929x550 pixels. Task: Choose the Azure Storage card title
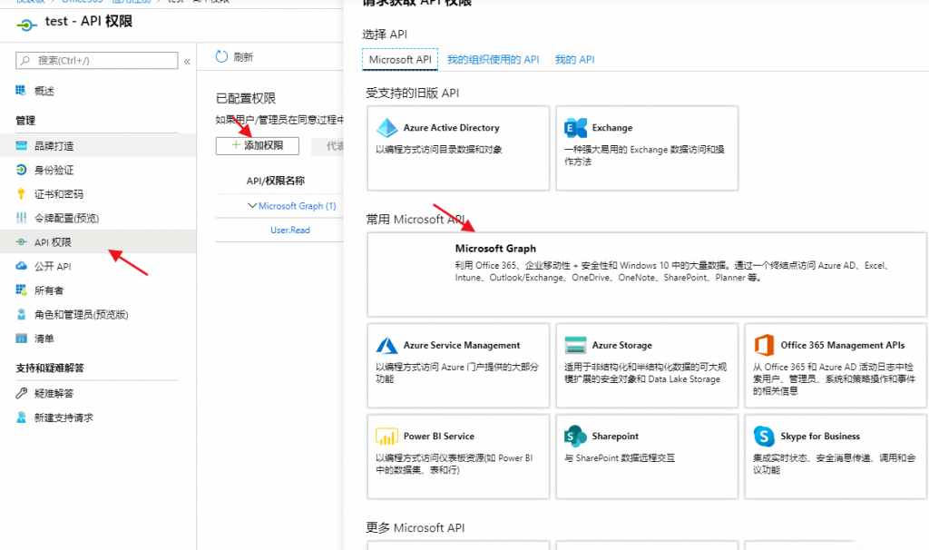pyautogui.click(x=621, y=345)
